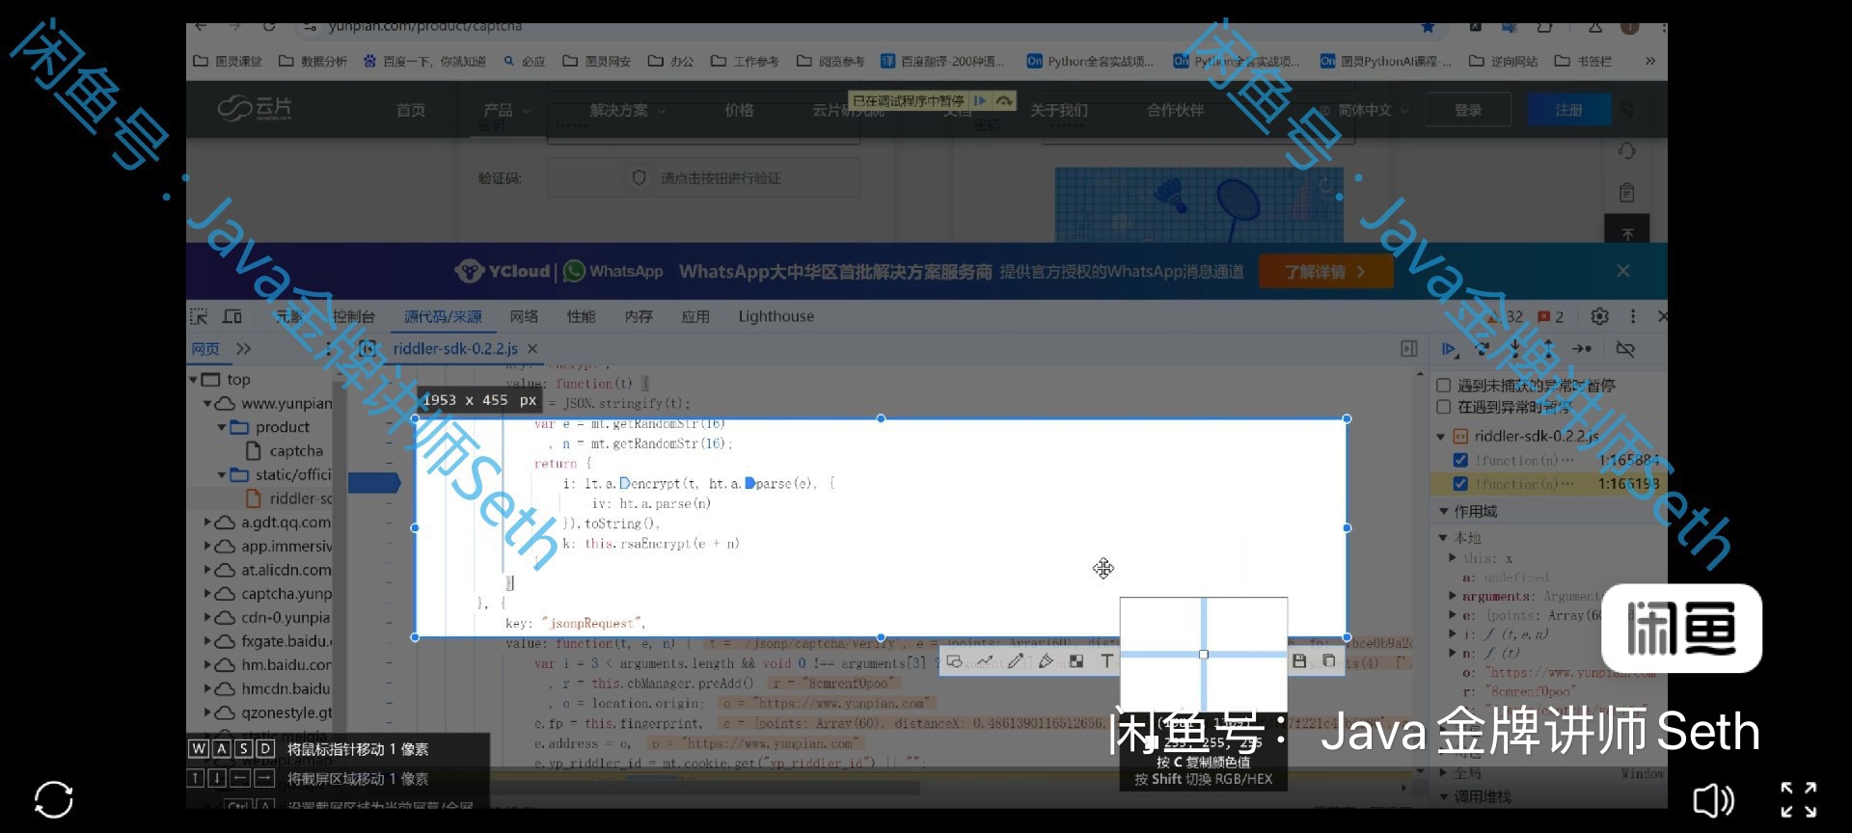Select the rectangle shape tool in screenshot toolbar
The image size is (1852, 833).
tap(954, 661)
